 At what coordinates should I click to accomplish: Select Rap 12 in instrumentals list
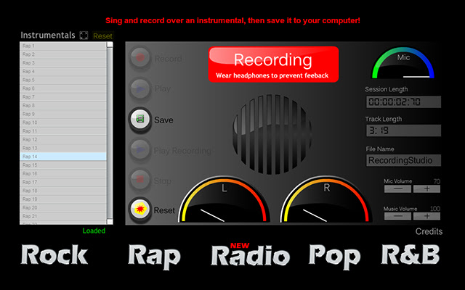(63, 140)
